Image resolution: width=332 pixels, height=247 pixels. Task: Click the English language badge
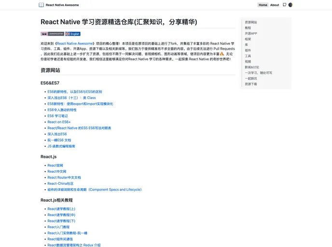tap(72, 34)
